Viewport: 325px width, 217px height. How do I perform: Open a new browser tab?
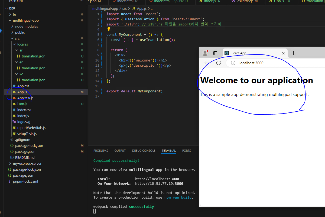(293, 53)
